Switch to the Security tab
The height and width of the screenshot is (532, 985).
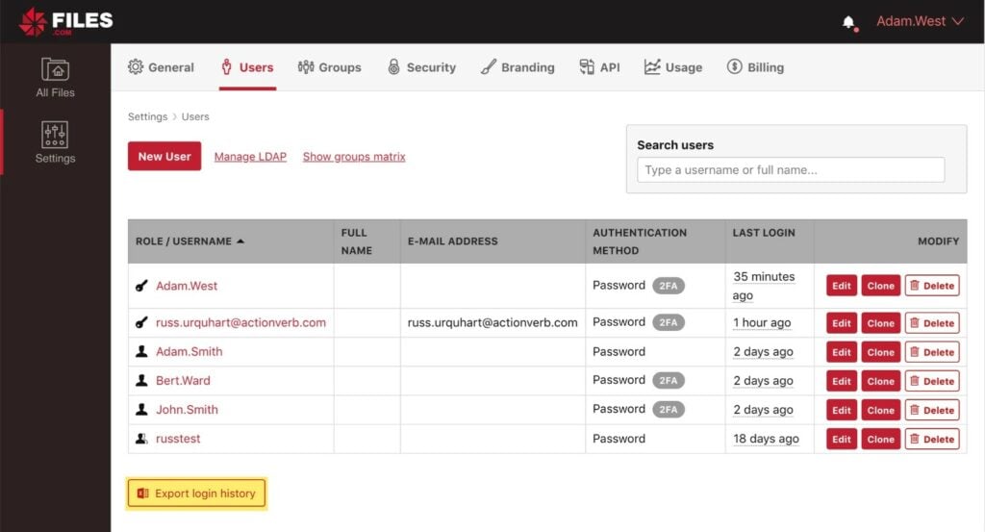pyautogui.click(x=421, y=67)
